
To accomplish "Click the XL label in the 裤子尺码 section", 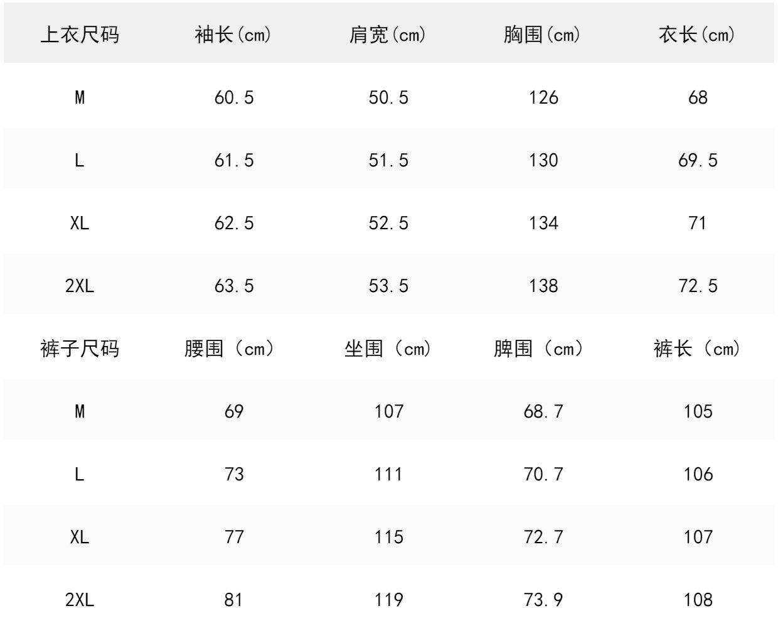I will [x=80, y=537].
